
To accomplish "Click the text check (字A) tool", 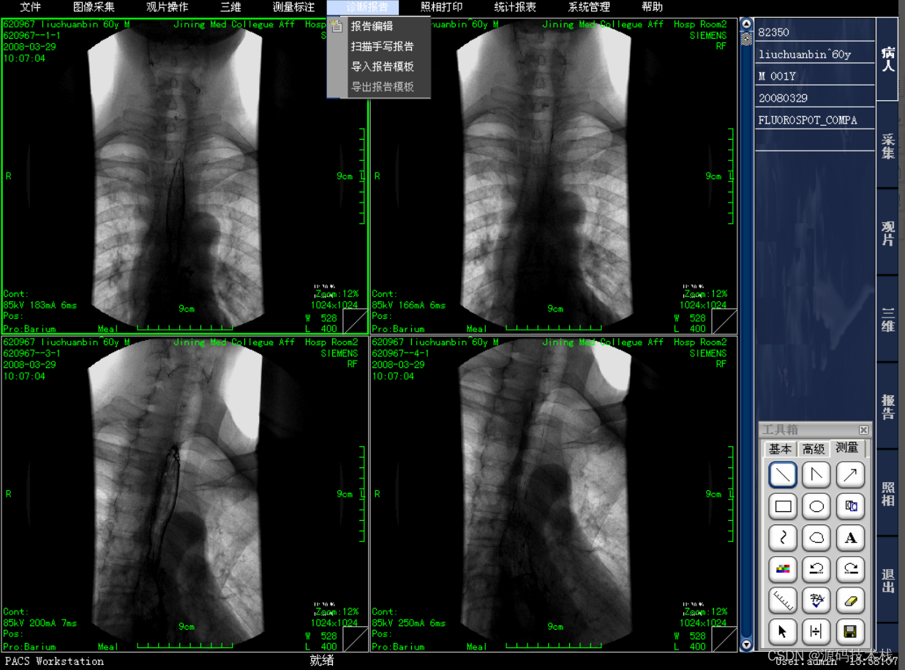I will 816,600.
